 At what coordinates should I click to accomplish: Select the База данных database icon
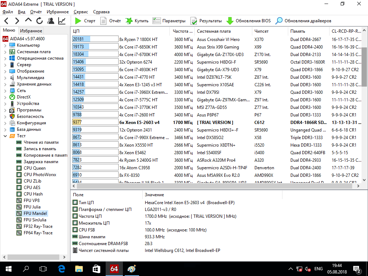12,129
